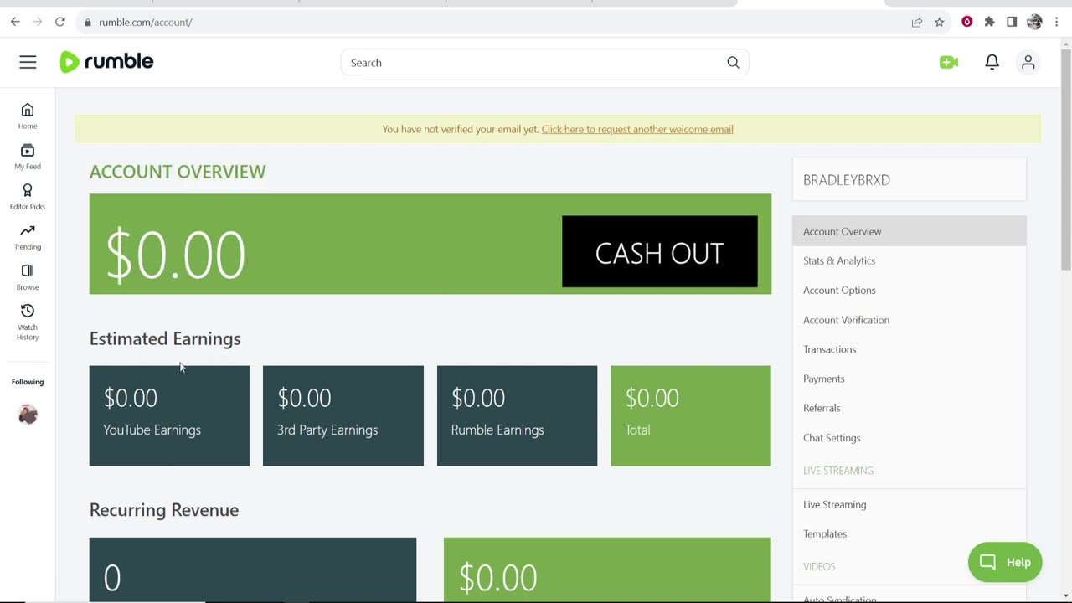The height and width of the screenshot is (603, 1072).
Task: Click the search magnifier icon
Action: point(733,63)
